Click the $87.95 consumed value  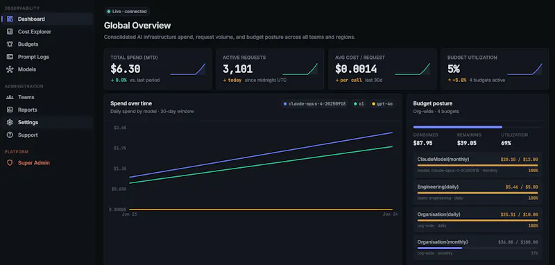[x=422, y=144]
